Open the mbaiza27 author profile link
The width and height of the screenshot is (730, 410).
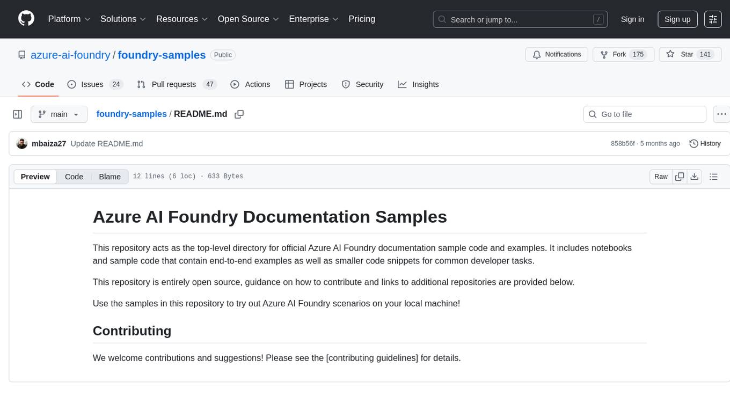click(x=49, y=144)
